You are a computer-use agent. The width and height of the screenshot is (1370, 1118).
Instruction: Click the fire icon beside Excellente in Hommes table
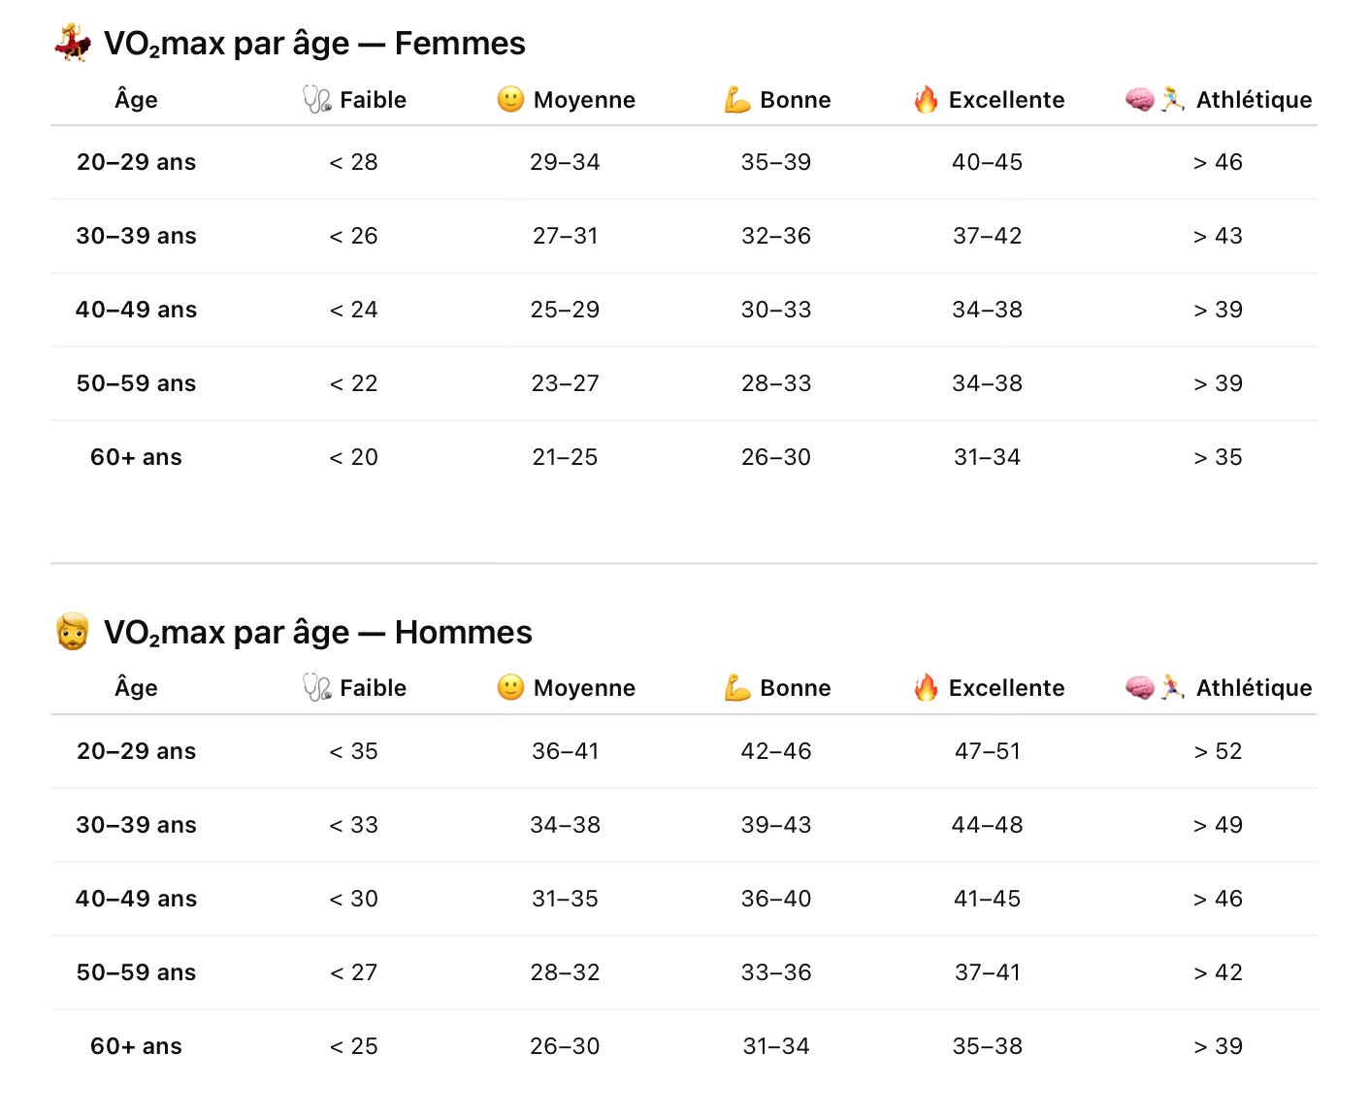coord(926,687)
